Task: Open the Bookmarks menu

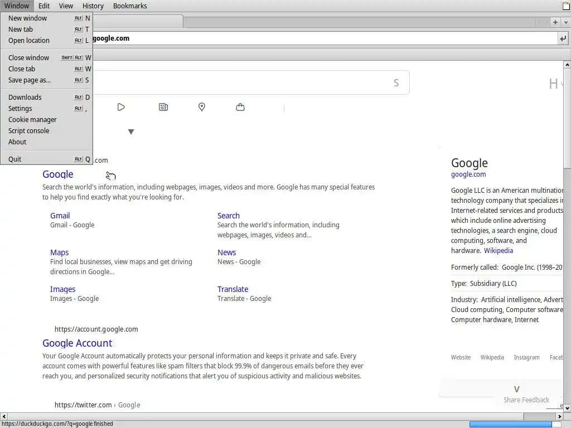Action: [130, 6]
